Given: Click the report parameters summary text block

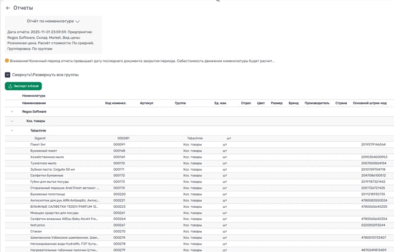Looking at the screenshot, I should [x=53, y=40].
